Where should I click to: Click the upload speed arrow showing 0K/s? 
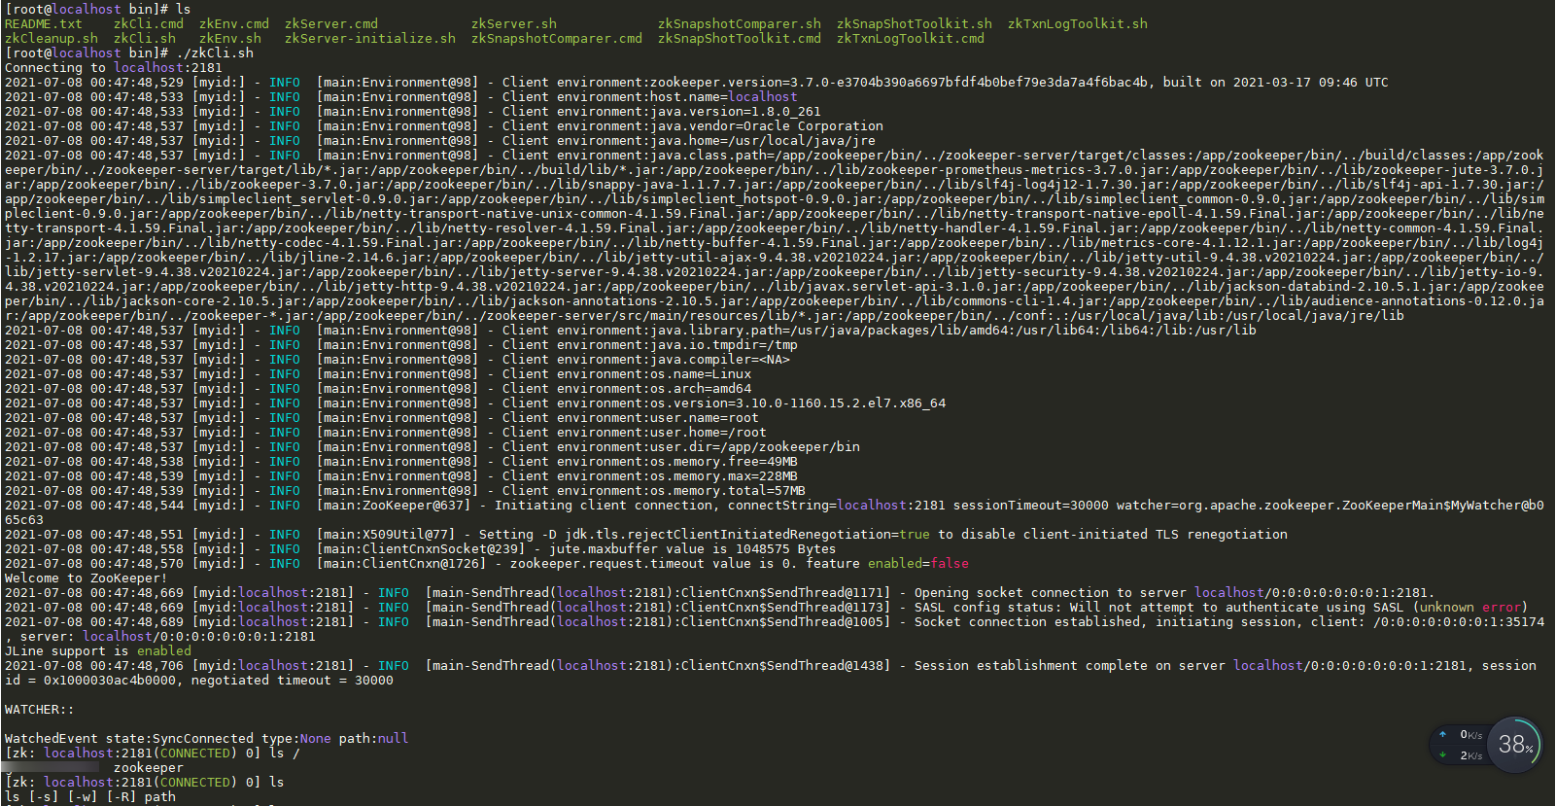(1443, 734)
